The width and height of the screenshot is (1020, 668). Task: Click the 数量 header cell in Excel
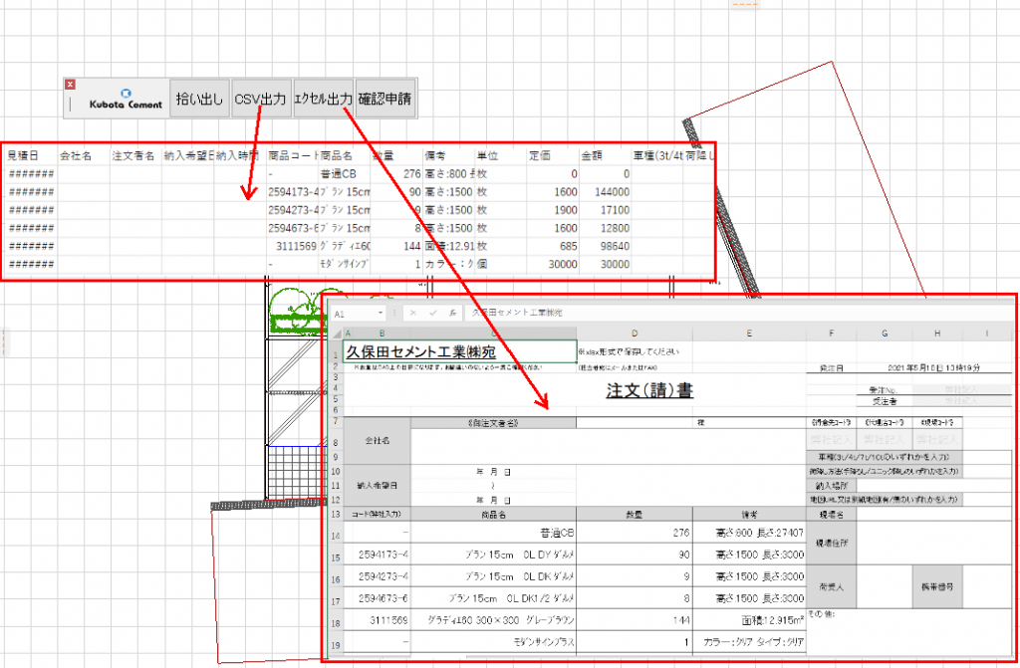point(635,515)
